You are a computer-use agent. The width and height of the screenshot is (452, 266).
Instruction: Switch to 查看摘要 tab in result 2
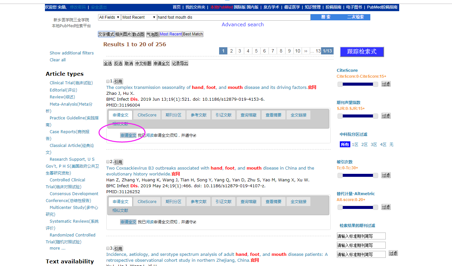274,201
